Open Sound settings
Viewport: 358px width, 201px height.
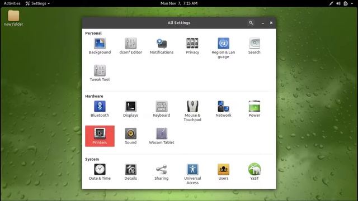pos(130,136)
